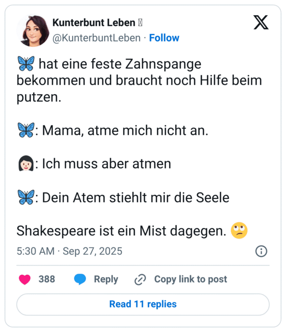
Task: Click the Reply text label
Action: pyautogui.click(x=106, y=279)
